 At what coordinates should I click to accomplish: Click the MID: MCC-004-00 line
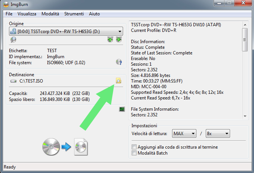149,87
